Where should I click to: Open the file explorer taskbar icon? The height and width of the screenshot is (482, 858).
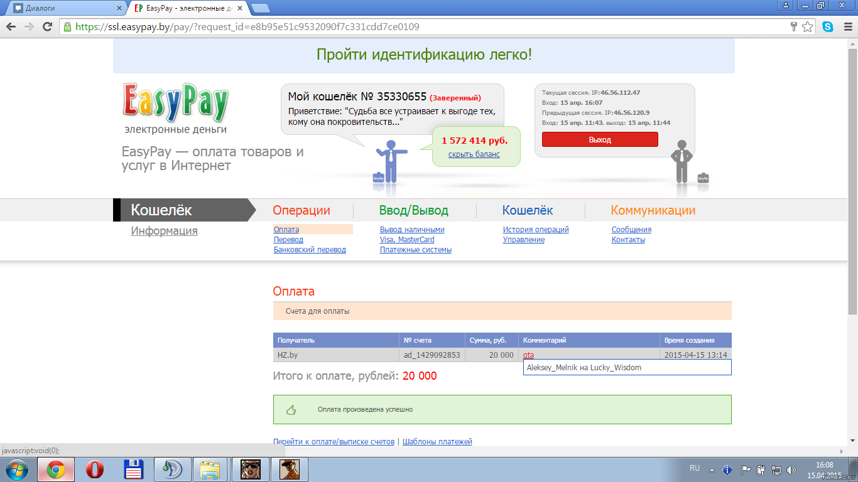(x=210, y=469)
